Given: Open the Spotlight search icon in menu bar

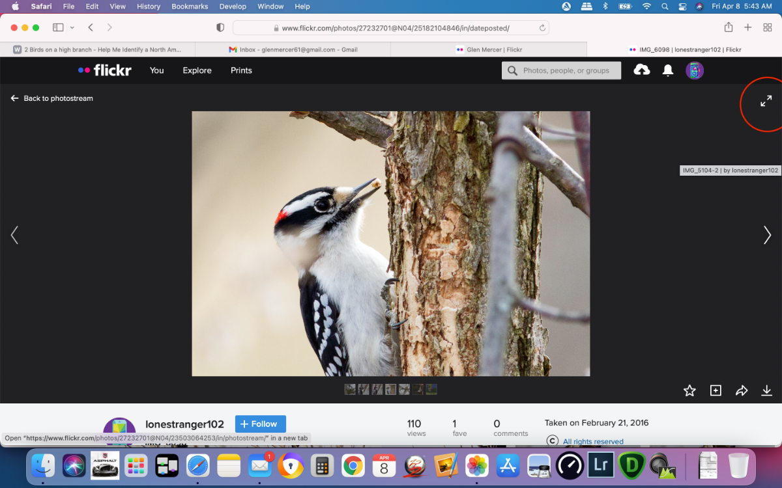Looking at the screenshot, I should tap(665, 7).
